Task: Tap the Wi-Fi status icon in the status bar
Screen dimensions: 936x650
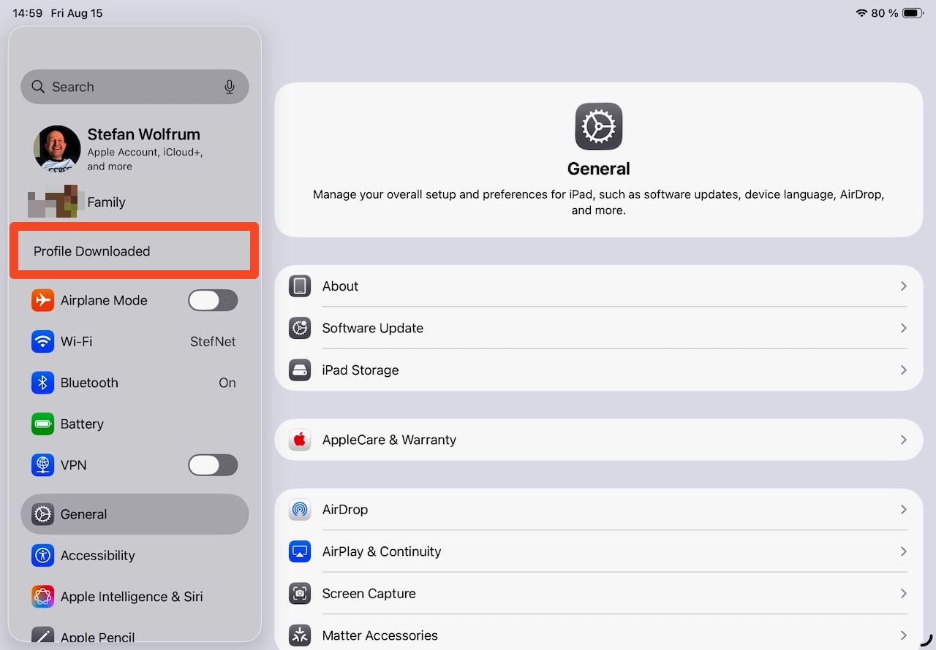Action: pos(861,13)
